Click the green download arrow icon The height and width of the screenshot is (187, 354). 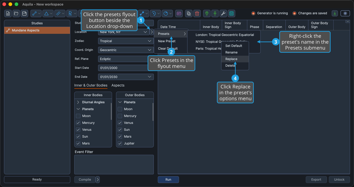(335, 13)
